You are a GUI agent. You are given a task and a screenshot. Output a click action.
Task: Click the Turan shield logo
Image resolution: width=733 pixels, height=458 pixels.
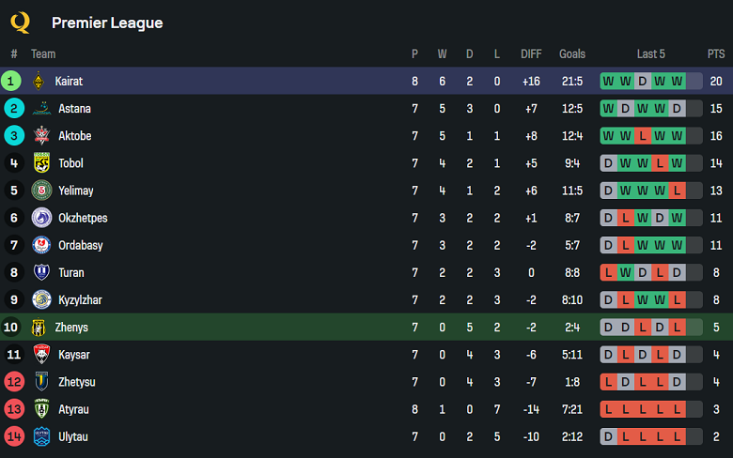tap(40, 272)
